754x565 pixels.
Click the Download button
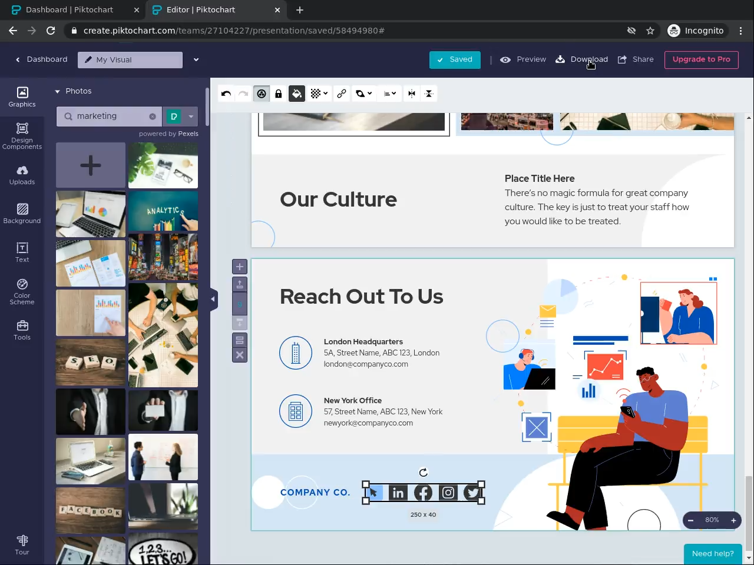click(582, 59)
